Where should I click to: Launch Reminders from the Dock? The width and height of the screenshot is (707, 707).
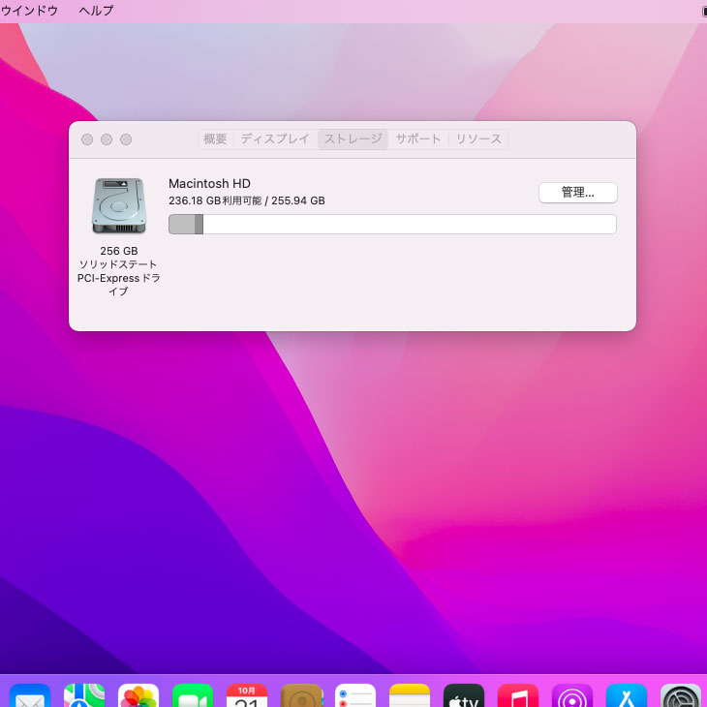pos(355,695)
